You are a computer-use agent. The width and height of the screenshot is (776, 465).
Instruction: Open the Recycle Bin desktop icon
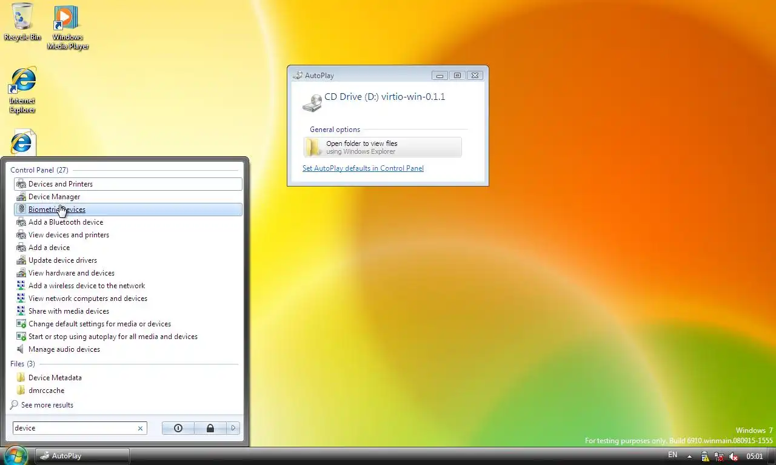point(22,22)
